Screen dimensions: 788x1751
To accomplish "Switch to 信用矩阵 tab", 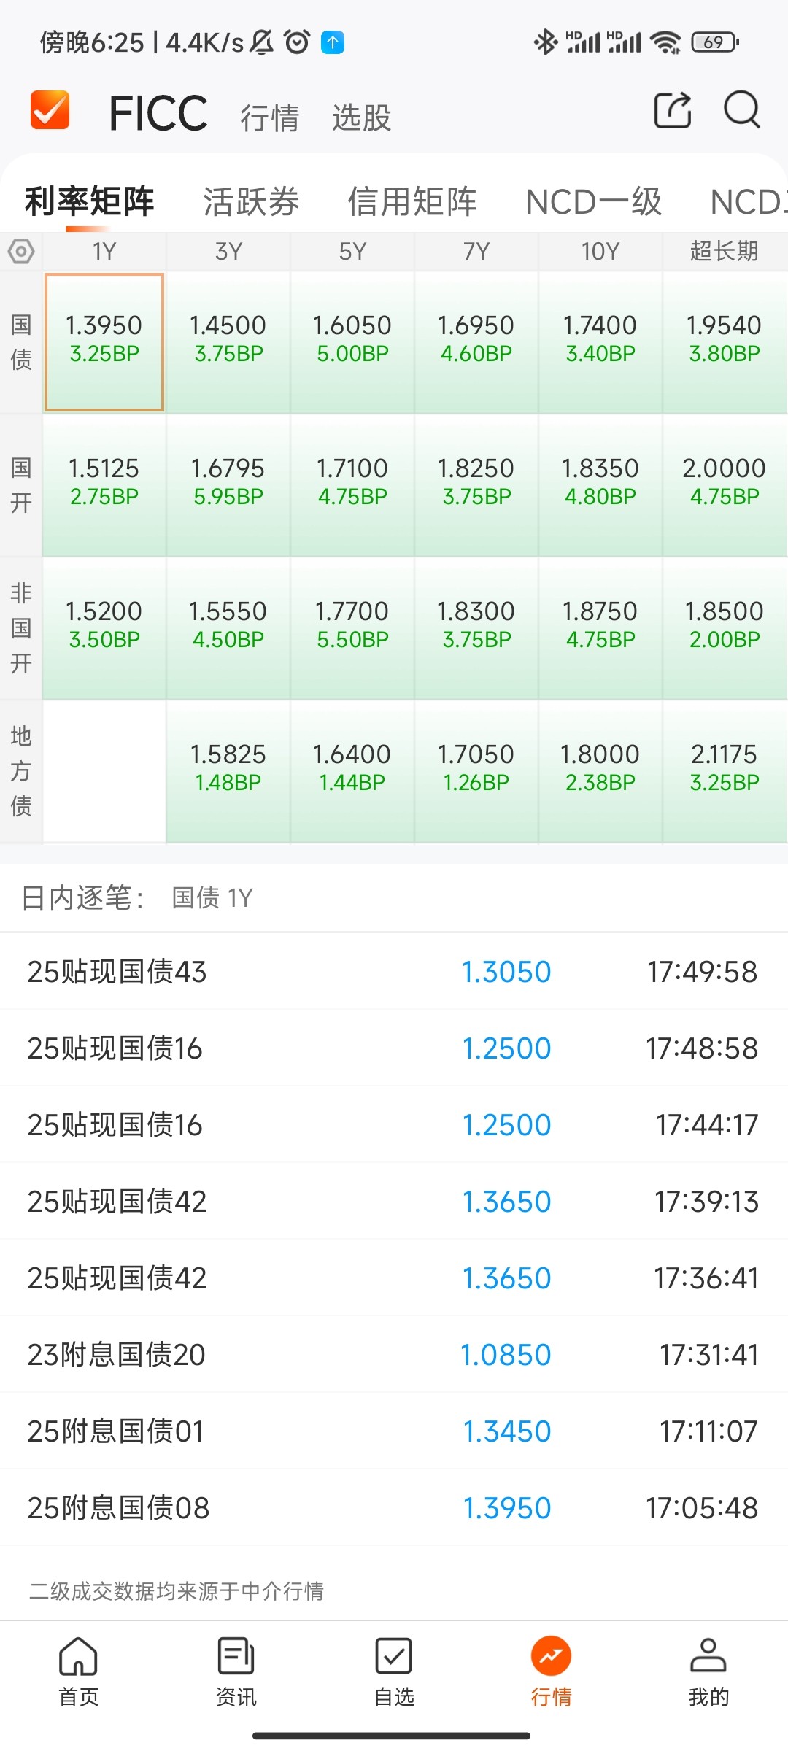I will click(412, 201).
